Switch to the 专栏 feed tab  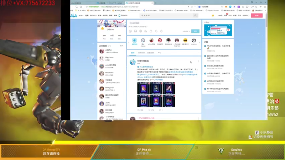pyautogui.click(x=159, y=53)
